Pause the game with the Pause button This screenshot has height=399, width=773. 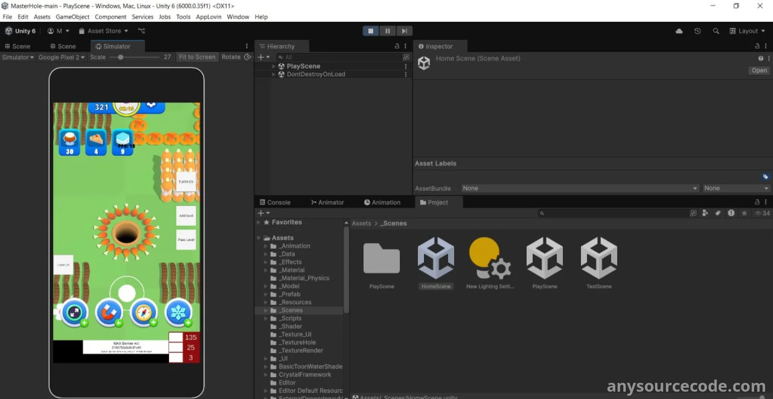tap(387, 31)
